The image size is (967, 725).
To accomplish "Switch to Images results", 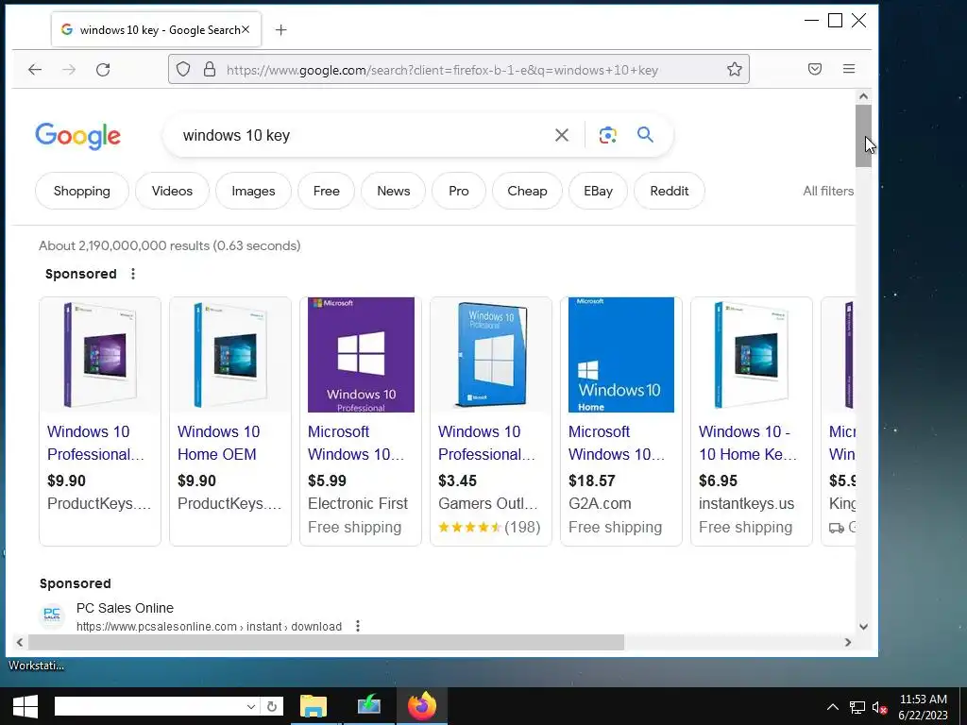I will pyautogui.click(x=253, y=191).
